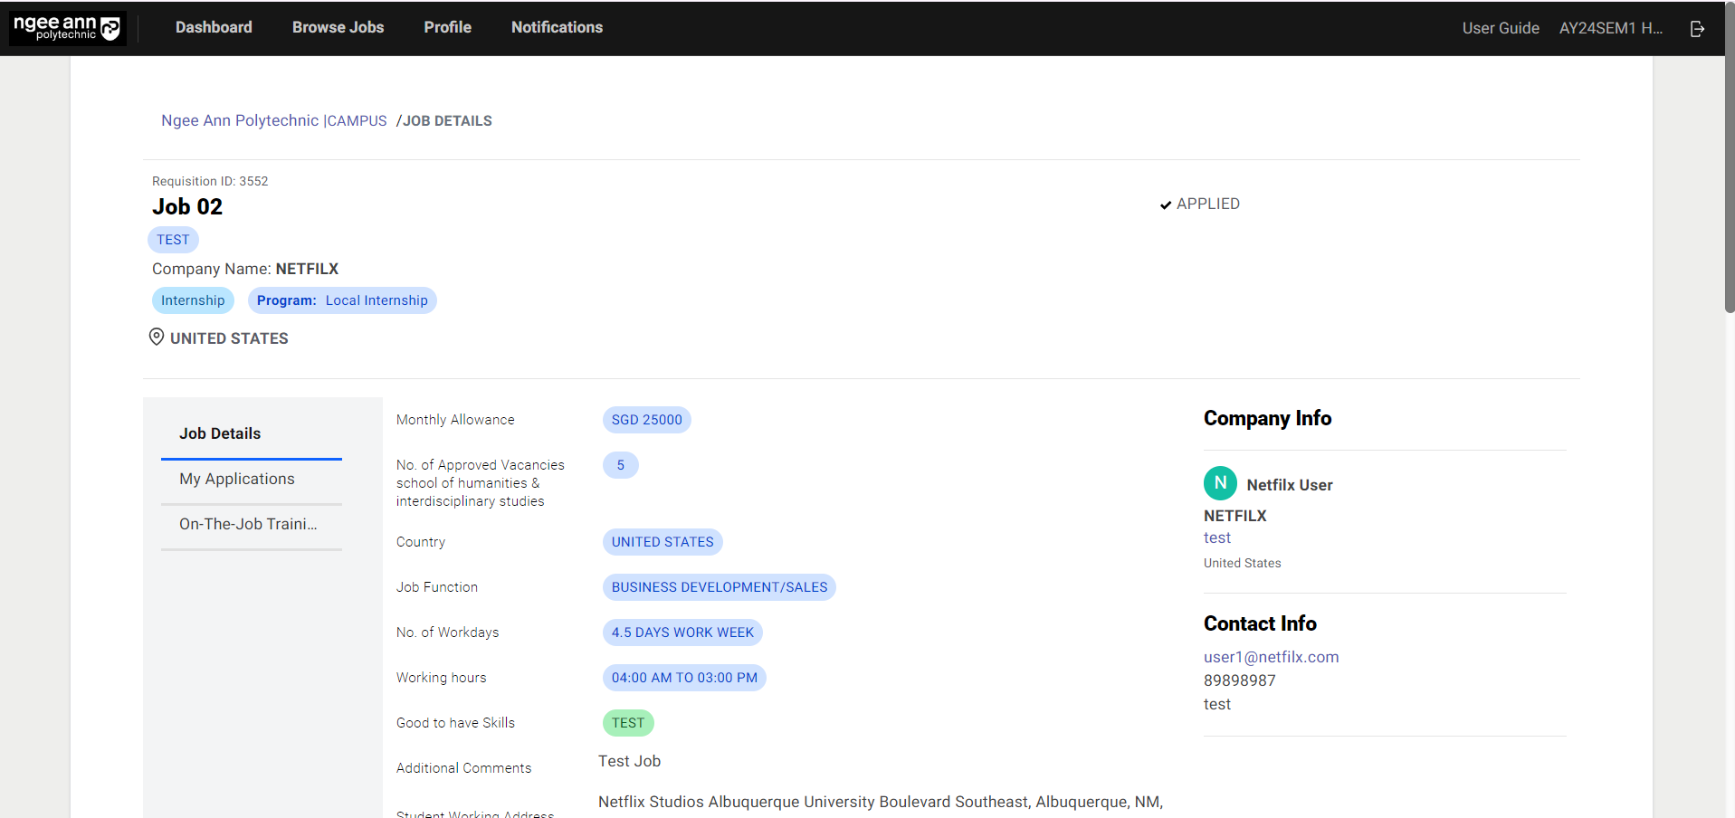Open the Dashboard menu item
This screenshot has height=818, width=1735.
pyautogui.click(x=214, y=28)
